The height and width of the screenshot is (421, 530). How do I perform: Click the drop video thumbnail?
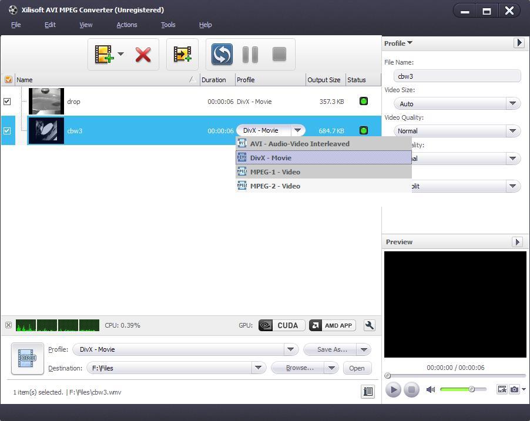coord(46,101)
